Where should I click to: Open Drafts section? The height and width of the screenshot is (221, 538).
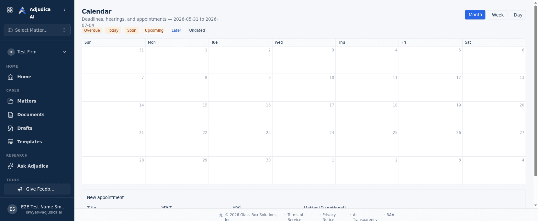pyautogui.click(x=37, y=128)
